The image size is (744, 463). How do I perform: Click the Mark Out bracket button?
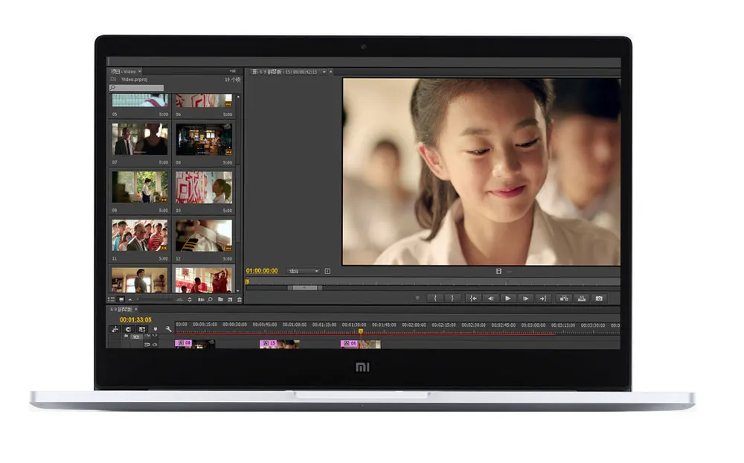click(452, 298)
